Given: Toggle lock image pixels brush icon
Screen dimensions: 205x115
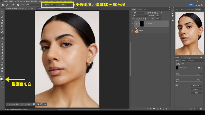Looking at the screenshot, I should [139, 19].
